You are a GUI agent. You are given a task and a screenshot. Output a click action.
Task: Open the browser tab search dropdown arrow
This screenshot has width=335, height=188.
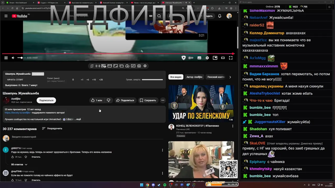2,3
